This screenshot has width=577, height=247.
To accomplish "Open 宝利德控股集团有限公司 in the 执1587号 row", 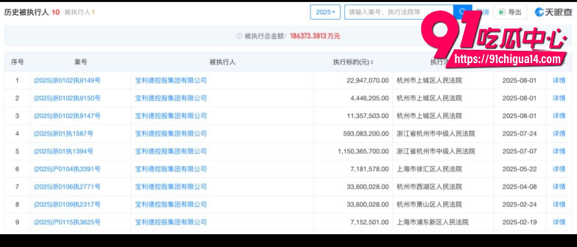I will click(x=171, y=133).
